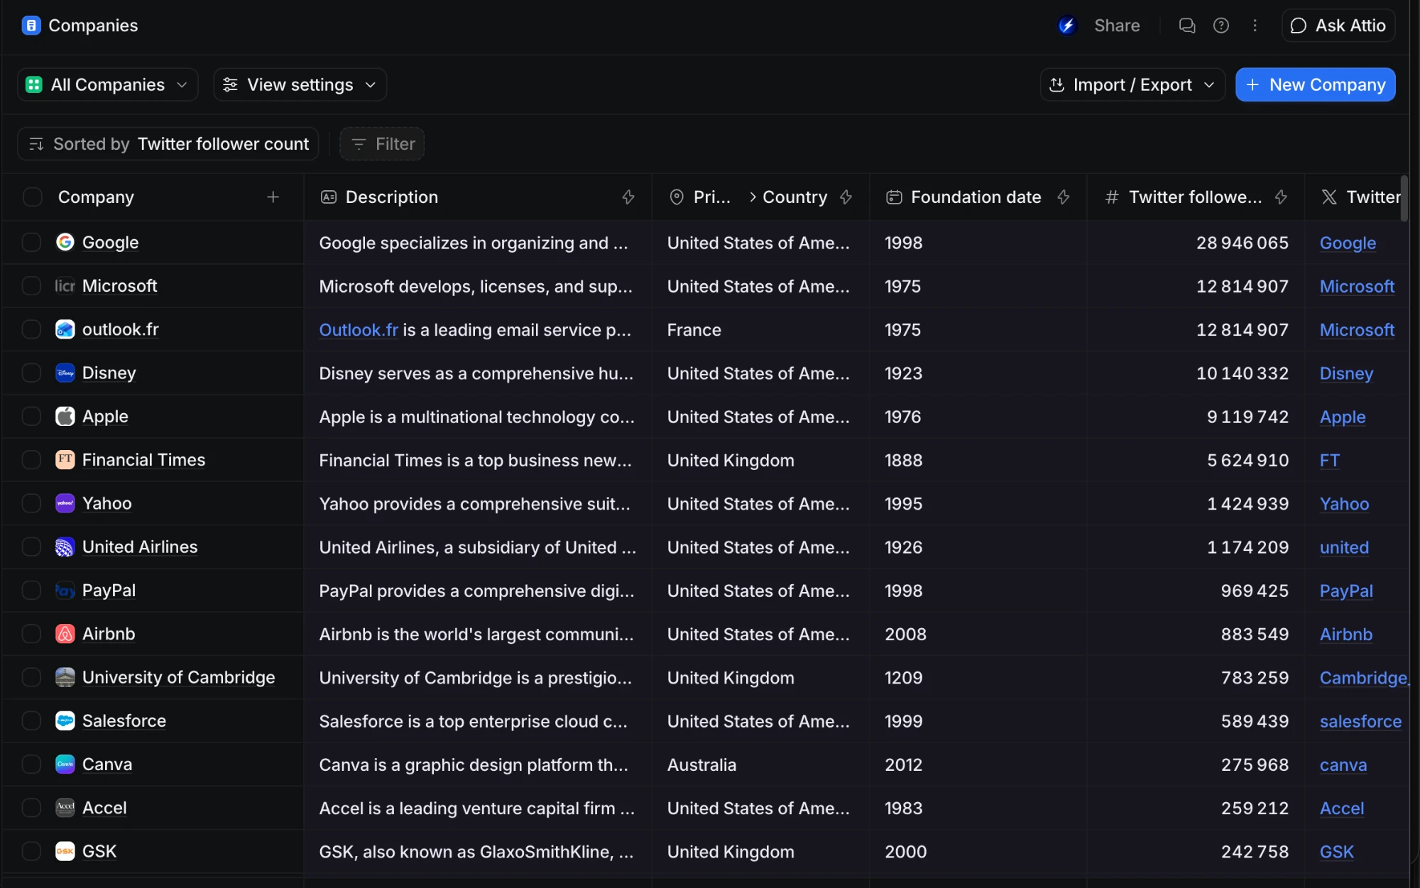Open the comments icon in the header

coord(1186,26)
